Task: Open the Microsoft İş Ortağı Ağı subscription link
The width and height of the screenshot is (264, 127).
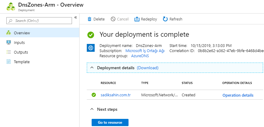Action: 145,51
